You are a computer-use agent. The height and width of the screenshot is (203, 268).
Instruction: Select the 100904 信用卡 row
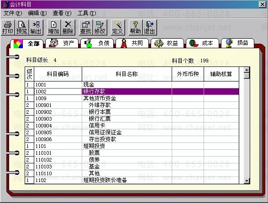132,126
